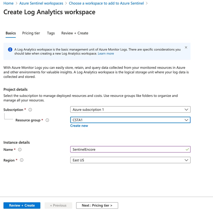Viewport: 213px width, 213px height.
Task: Open Choose a workspace breadcrumb link
Action: pos(106,3)
